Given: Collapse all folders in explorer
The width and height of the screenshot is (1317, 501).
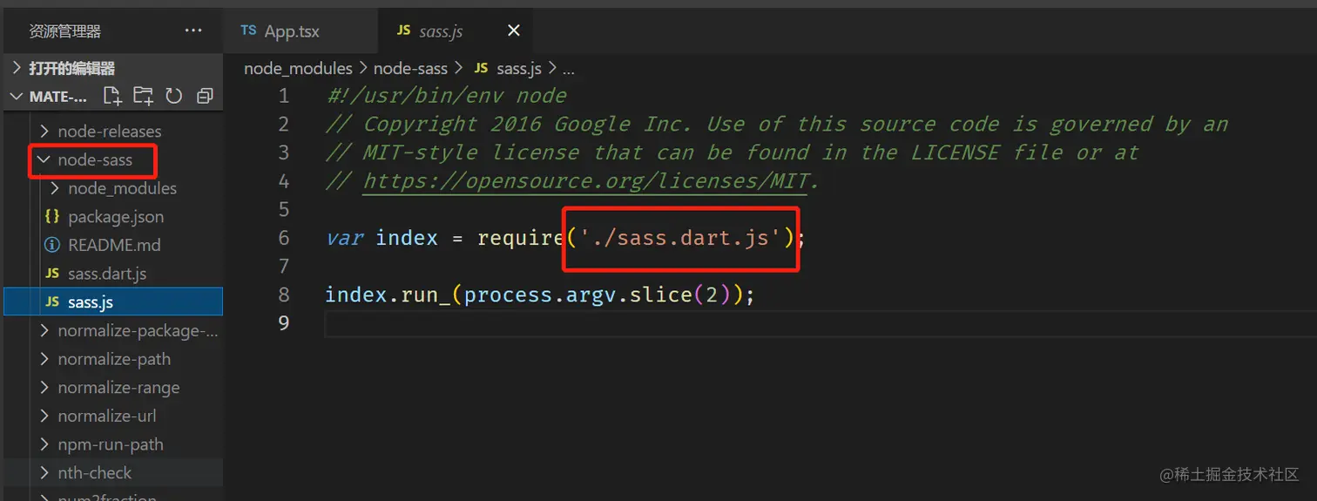Looking at the screenshot, I should click(205, 96).
